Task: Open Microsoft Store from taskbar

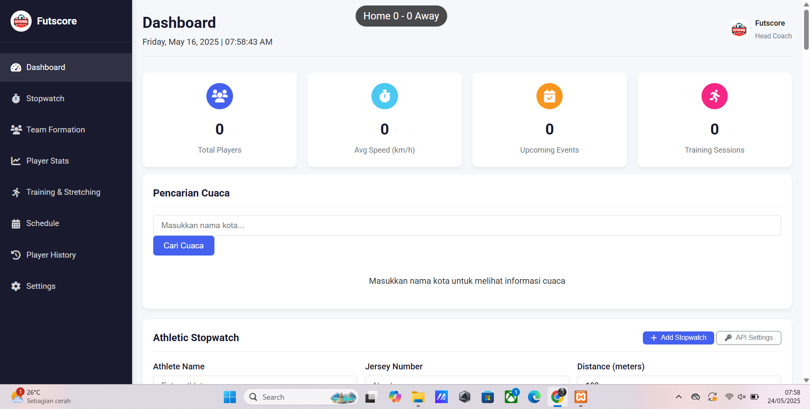Action: click(488, 397)
